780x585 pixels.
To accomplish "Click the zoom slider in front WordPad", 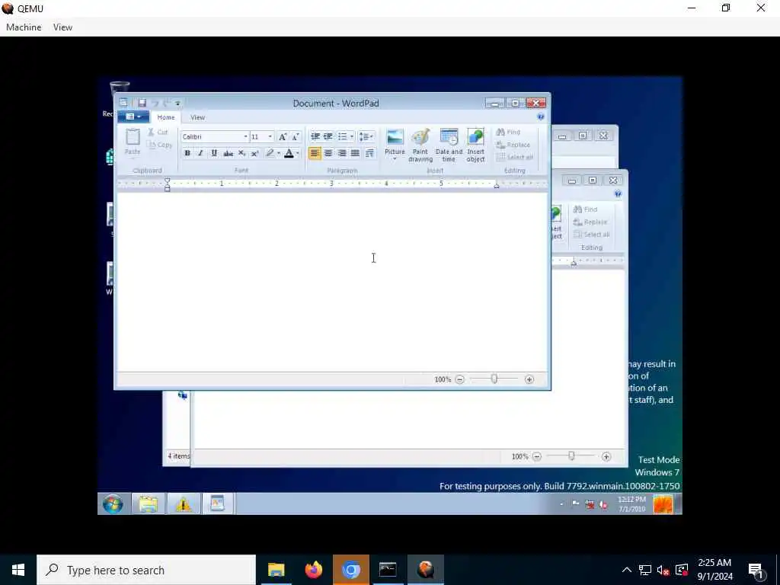I will coord(494,379).
